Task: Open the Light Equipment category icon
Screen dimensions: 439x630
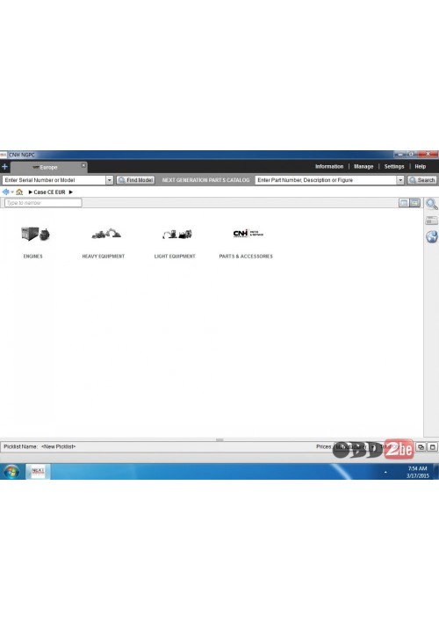Action: [176, 234]
